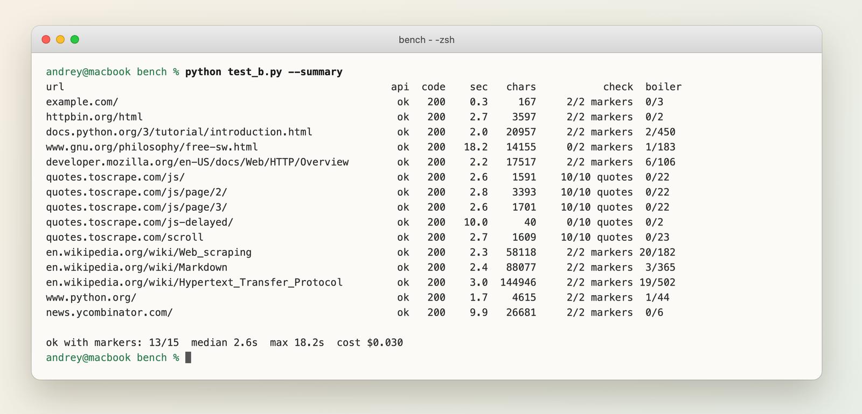Click the green zoom window button
The height and width of the screenshot is (414, 862).
[x=75, y=39]
